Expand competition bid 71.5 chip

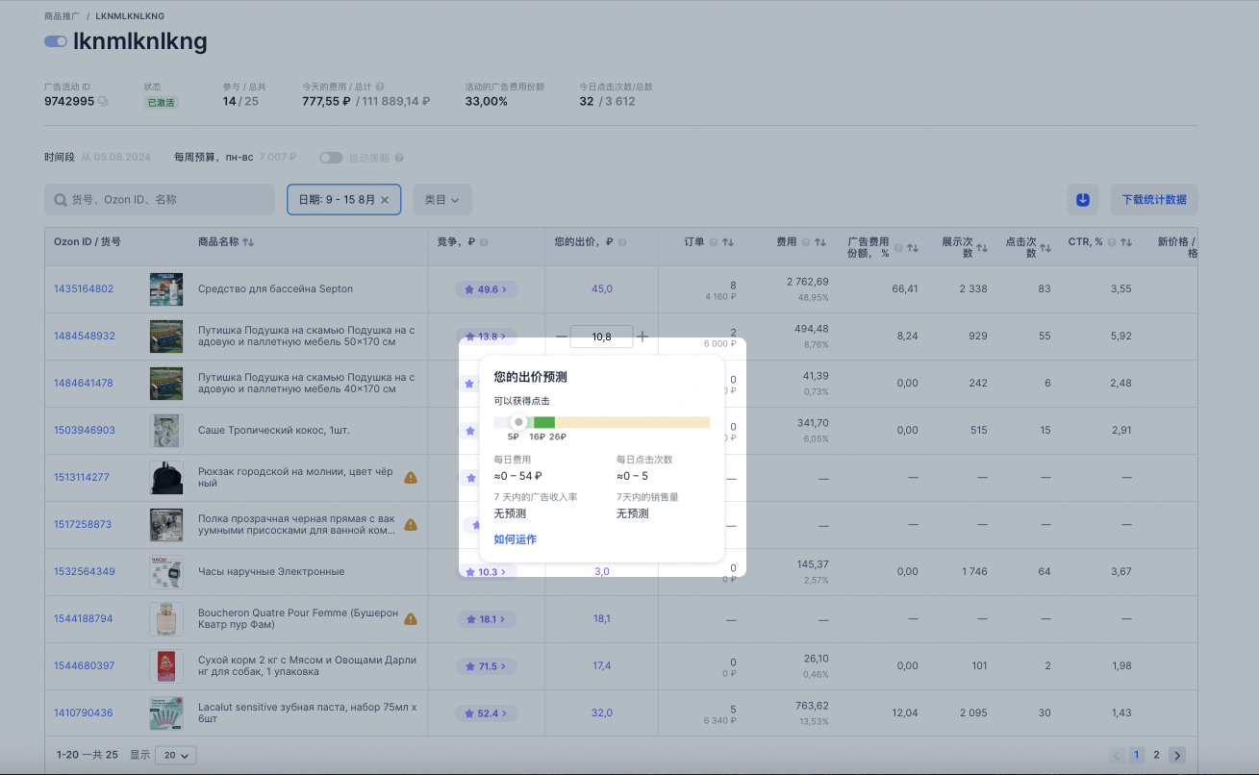coord(487,665)
